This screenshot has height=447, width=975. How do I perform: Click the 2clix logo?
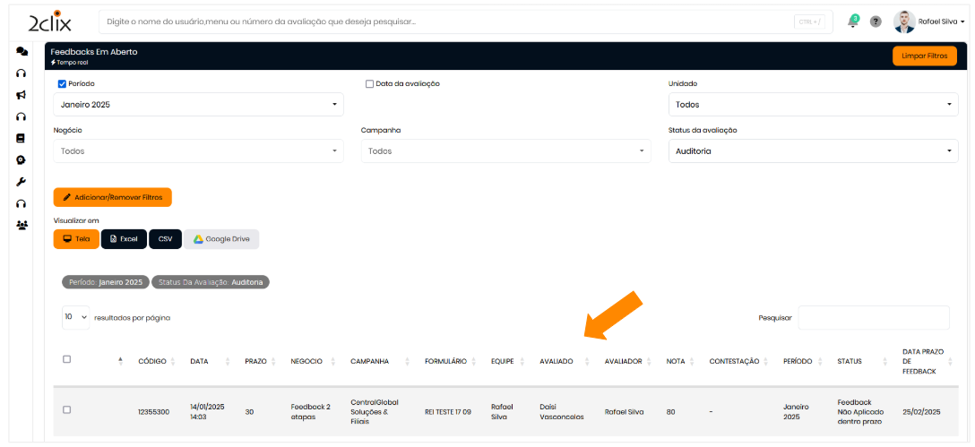[50, 21]
